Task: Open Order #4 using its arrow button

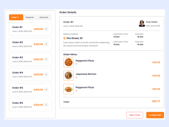Action: coord(46,74)
